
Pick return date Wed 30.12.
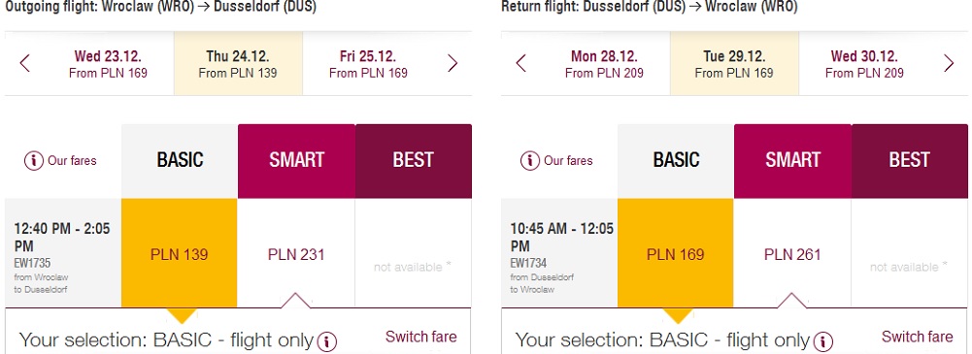click(864, 64)
